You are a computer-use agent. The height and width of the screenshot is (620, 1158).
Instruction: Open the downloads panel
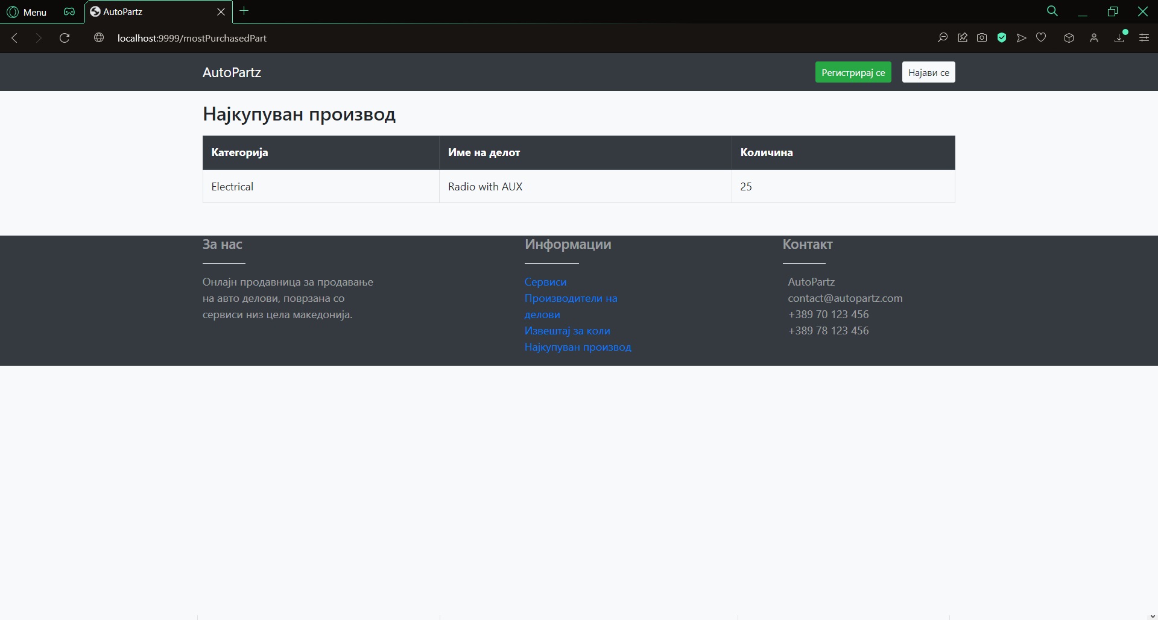tap(1119, 38)
